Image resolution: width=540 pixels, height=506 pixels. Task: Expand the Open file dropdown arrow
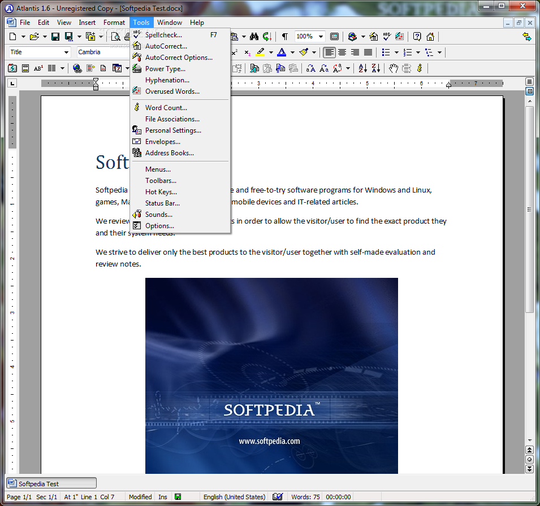pyautogui.click(x=45, y=37)
